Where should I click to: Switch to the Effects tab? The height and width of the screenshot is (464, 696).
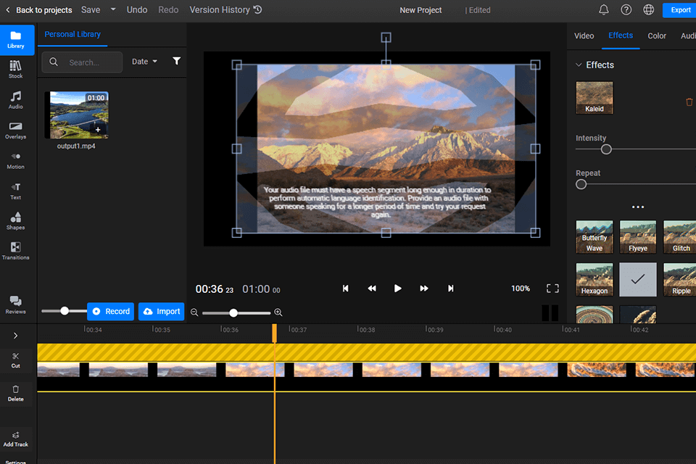(x=621, y=36)
